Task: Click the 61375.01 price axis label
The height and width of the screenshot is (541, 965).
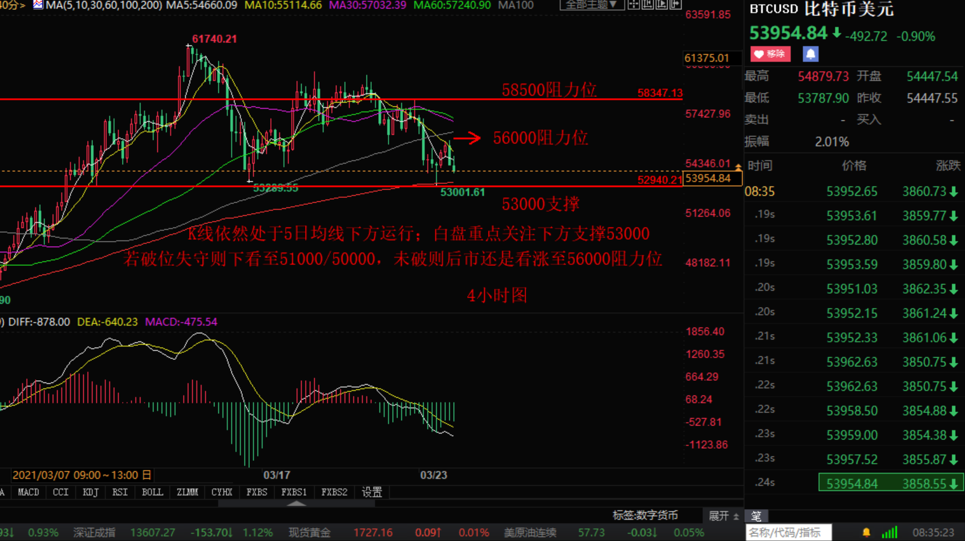Action: 712,58
